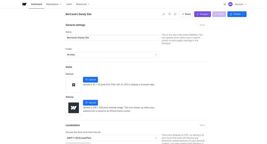Expand the Resources menu

(83, 4)
